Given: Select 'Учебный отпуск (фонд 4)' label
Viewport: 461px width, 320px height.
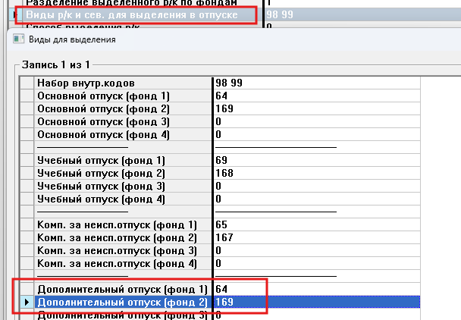Looking at the screenshot, I should click(101, 199).
